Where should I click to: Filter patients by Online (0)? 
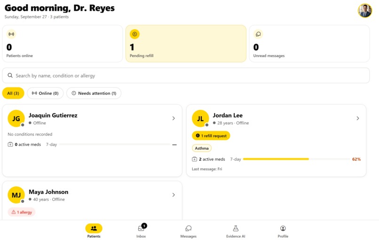[x=45, y=93]
